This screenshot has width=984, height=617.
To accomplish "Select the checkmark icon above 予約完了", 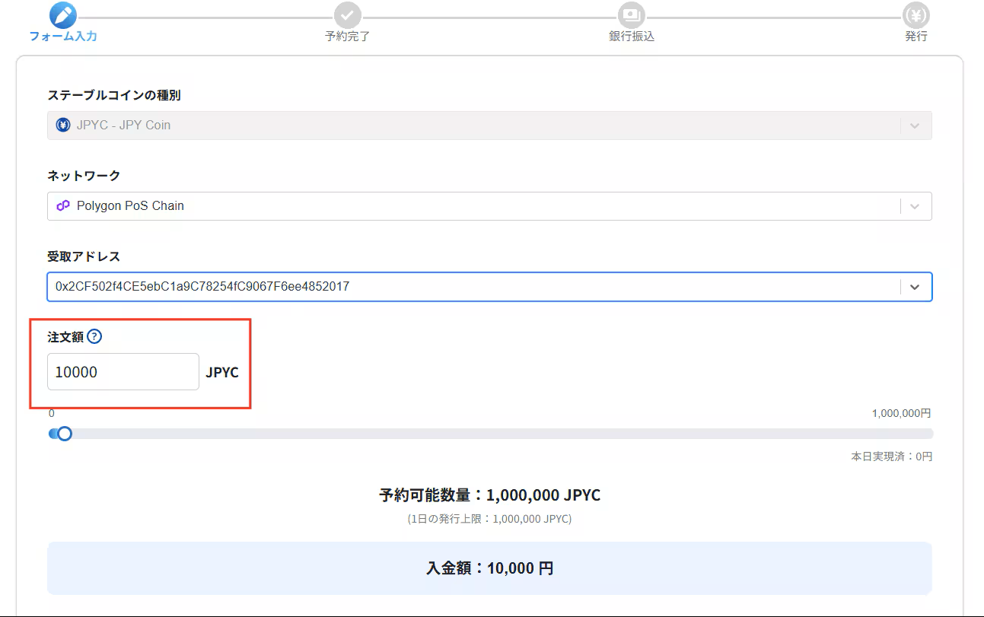I will pos(347,16).
